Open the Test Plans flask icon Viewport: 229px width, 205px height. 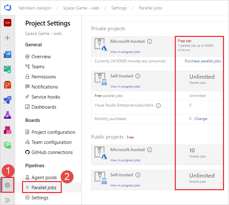click(8, 115)
